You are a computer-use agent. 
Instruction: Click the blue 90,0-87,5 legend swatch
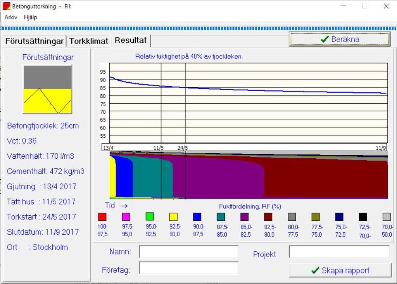197,217
